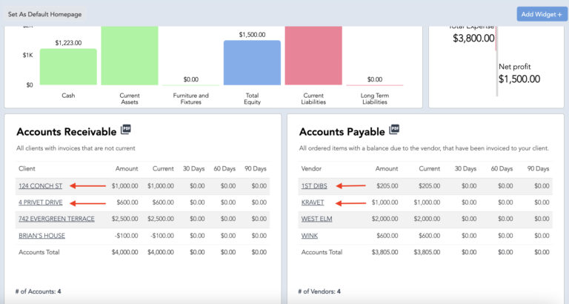Click the blue Total Equity bar
The width and height of the screenshot is (569, 304).
pyautogui.click(x=252, y=63)
